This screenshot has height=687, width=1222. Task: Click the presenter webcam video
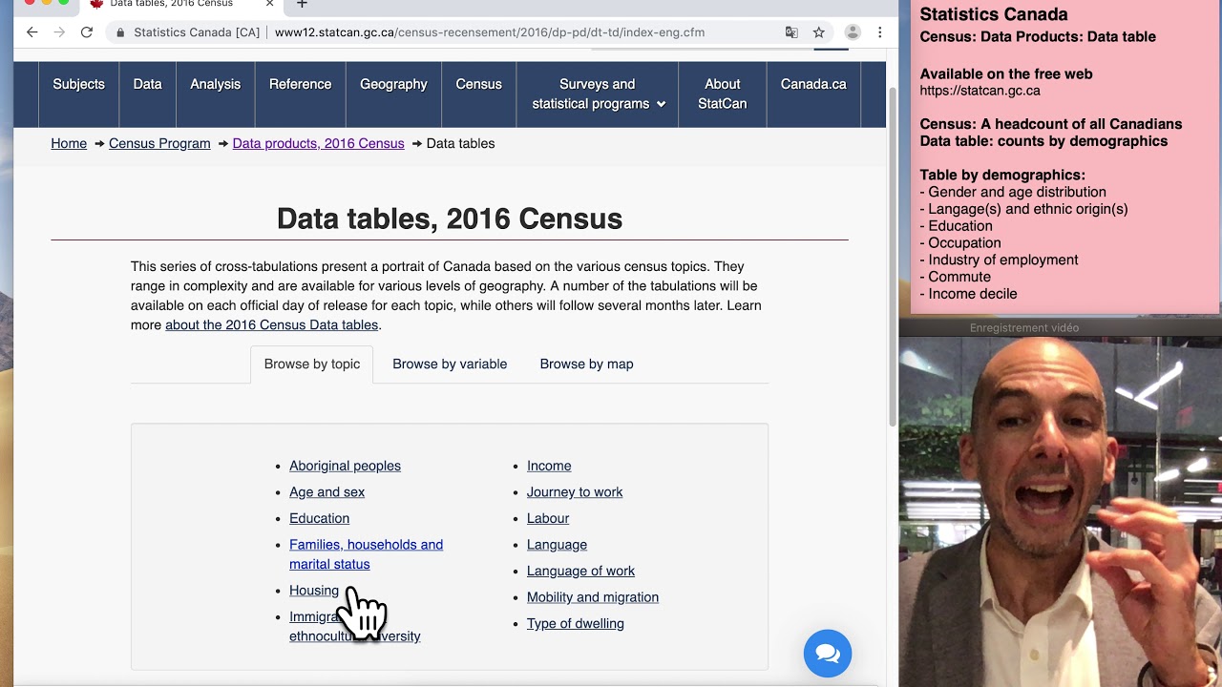(1060, 511)
